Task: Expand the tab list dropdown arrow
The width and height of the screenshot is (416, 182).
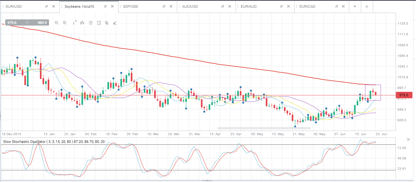Action: [355, 6]
